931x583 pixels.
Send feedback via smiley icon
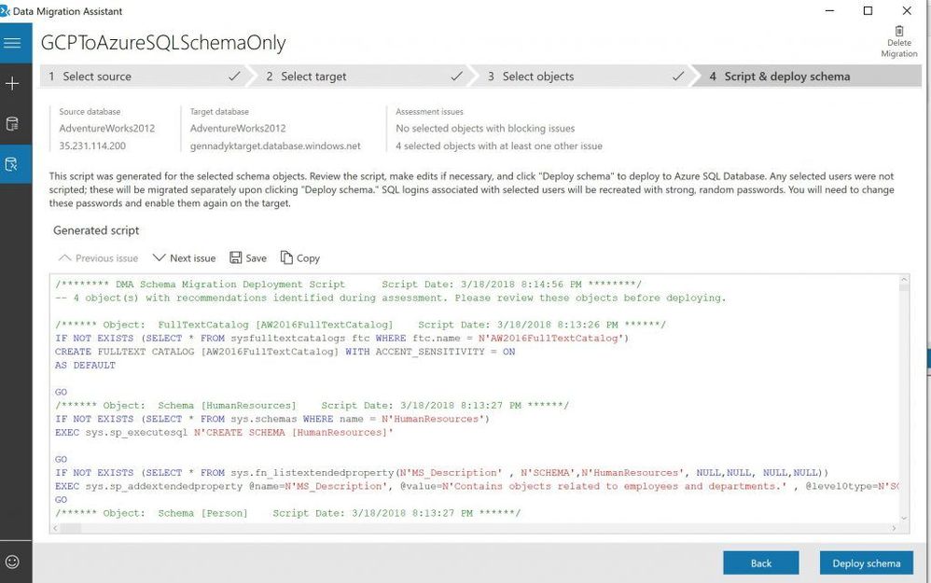12,562
